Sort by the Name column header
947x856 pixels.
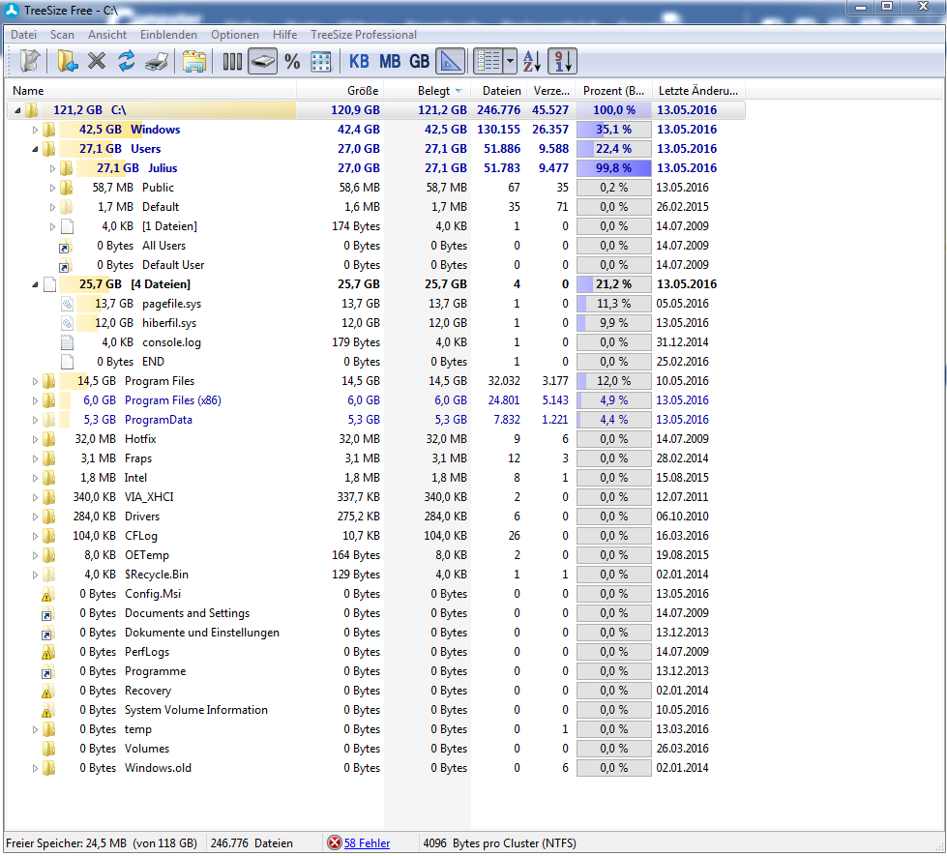pyautogui.click(x=152, y=91)
